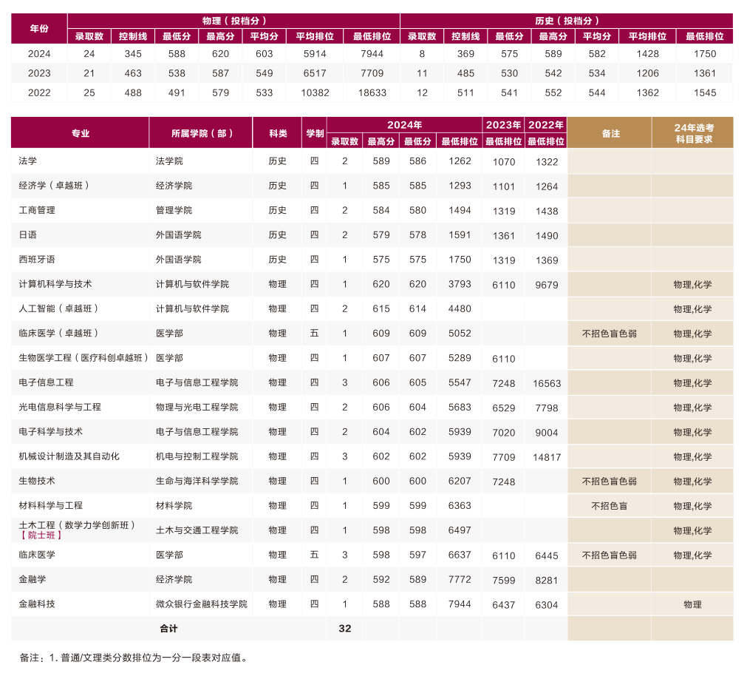Select 机械设计制造及其自动化 major

coord(69,456)
